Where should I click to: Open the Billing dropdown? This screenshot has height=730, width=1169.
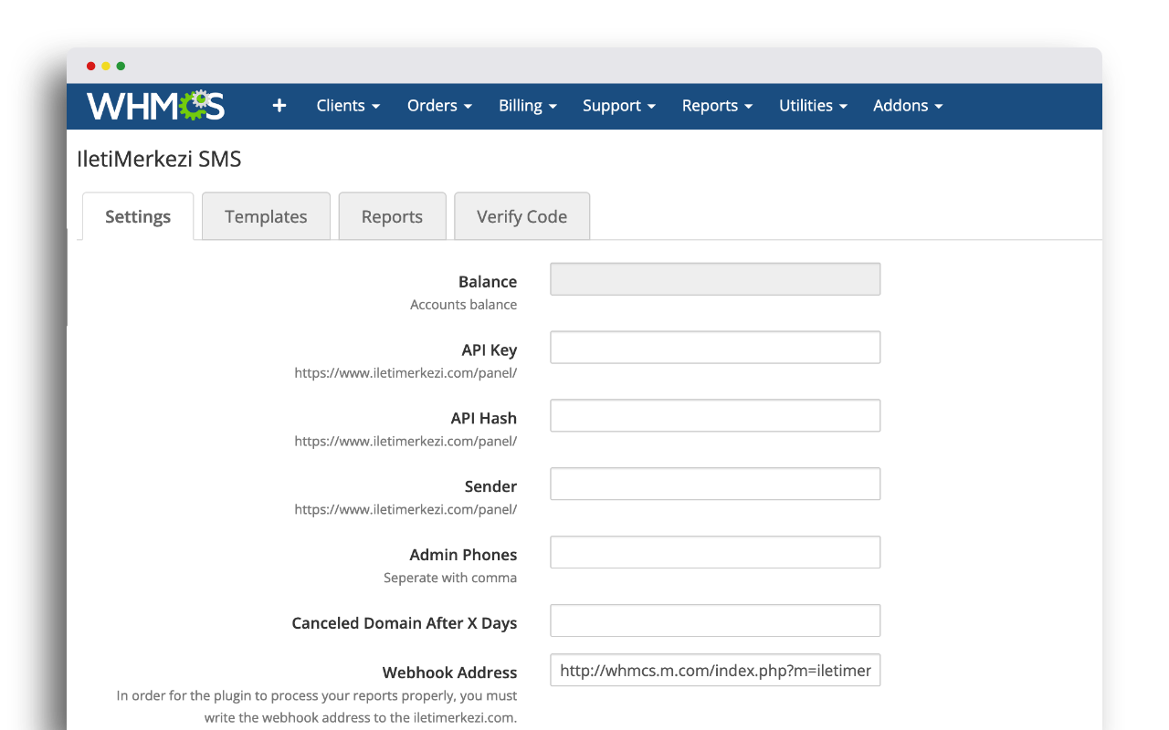click(x=527, y=106)
